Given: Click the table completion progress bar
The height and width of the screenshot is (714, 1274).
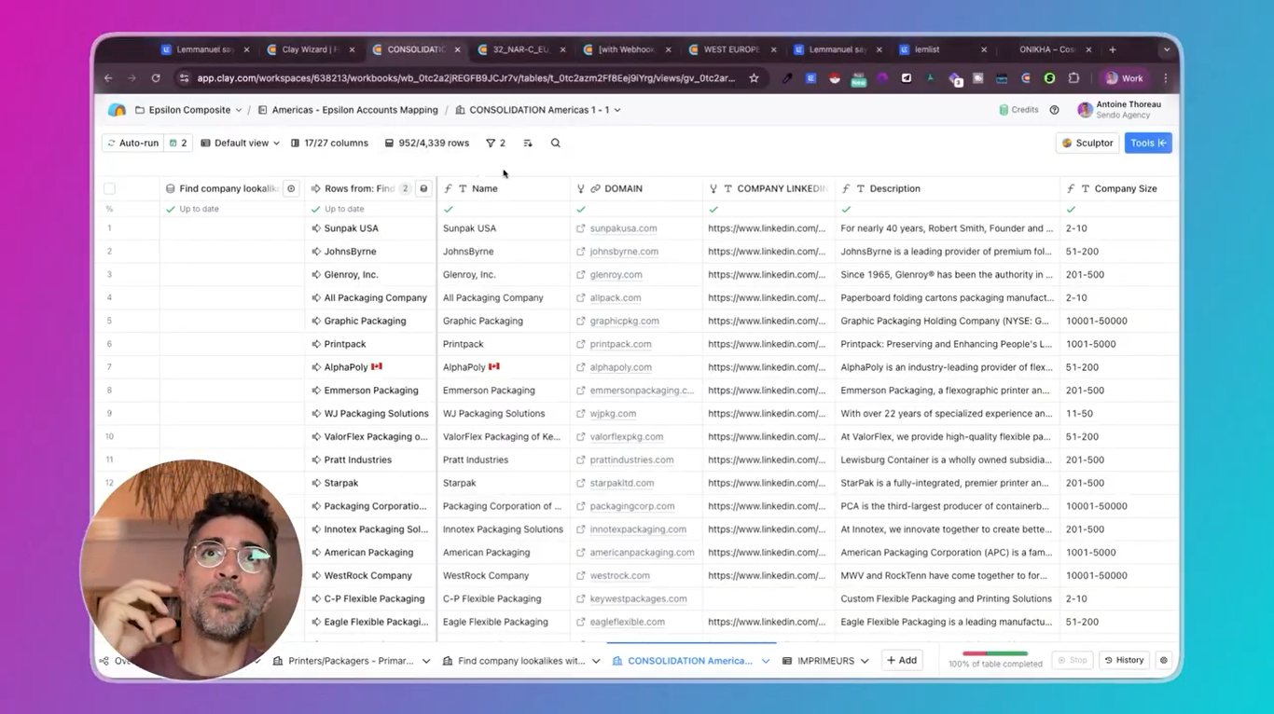Looking at the screenshot, I should pos(994,653).
